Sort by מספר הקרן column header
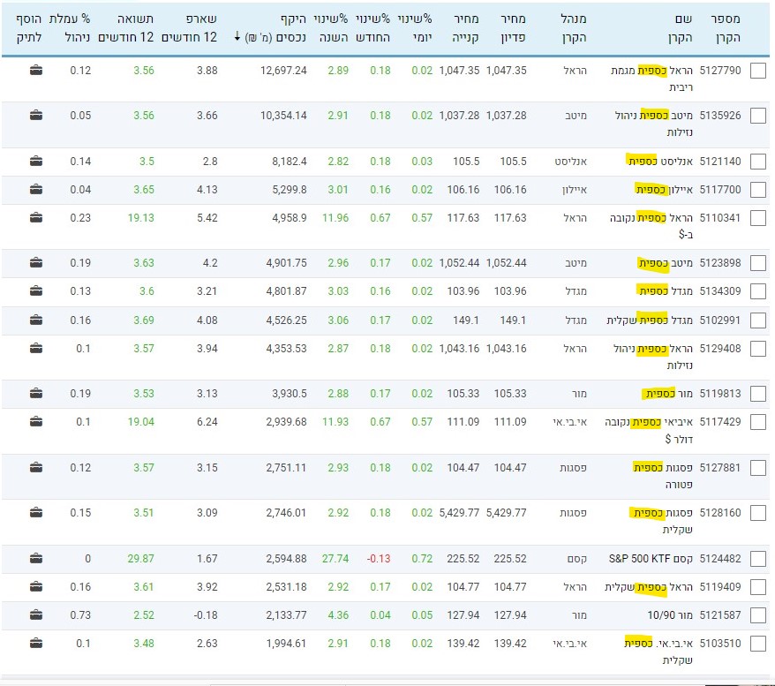The width and height of the screenshot is (775, 686). [726, 28]
